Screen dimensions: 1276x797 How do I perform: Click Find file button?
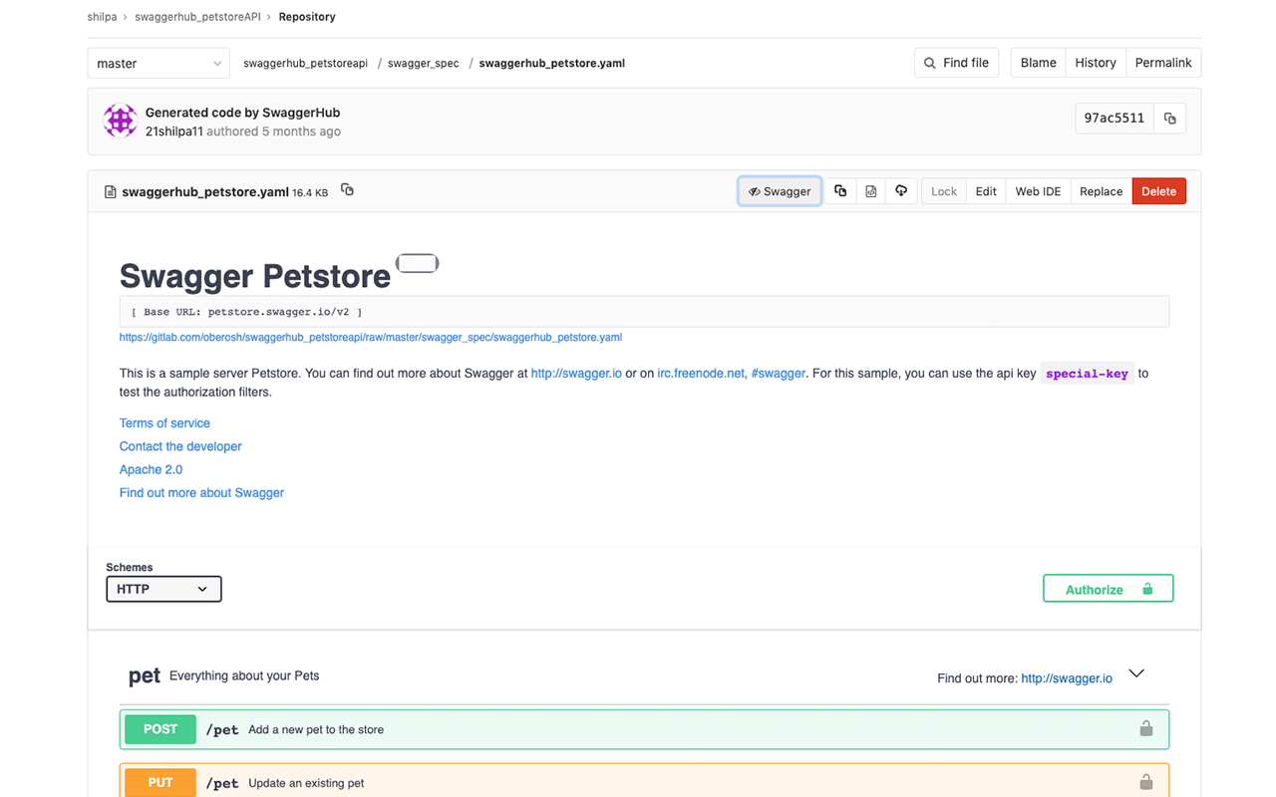point(957,63)
